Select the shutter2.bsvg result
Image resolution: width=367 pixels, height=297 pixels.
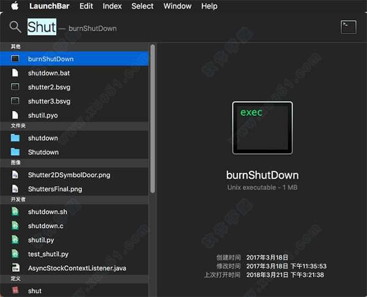74,87
